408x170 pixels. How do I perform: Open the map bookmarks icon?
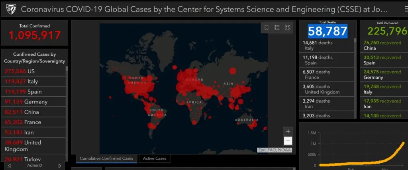267,27
